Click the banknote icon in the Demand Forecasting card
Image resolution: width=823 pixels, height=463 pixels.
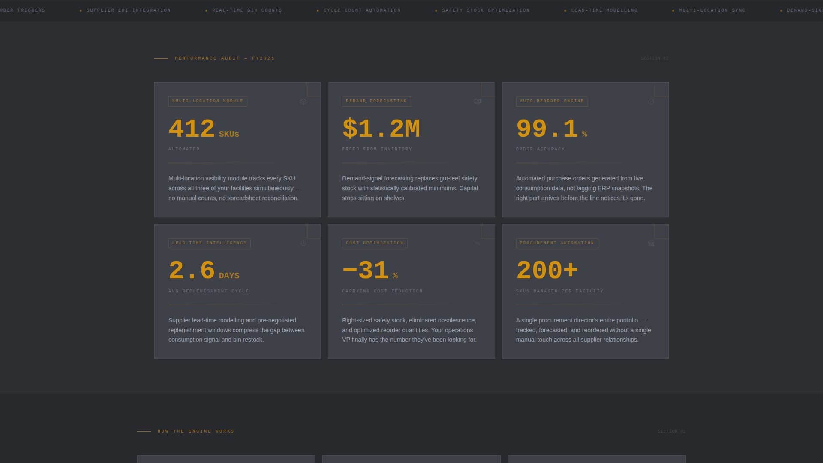pos(478,102)
